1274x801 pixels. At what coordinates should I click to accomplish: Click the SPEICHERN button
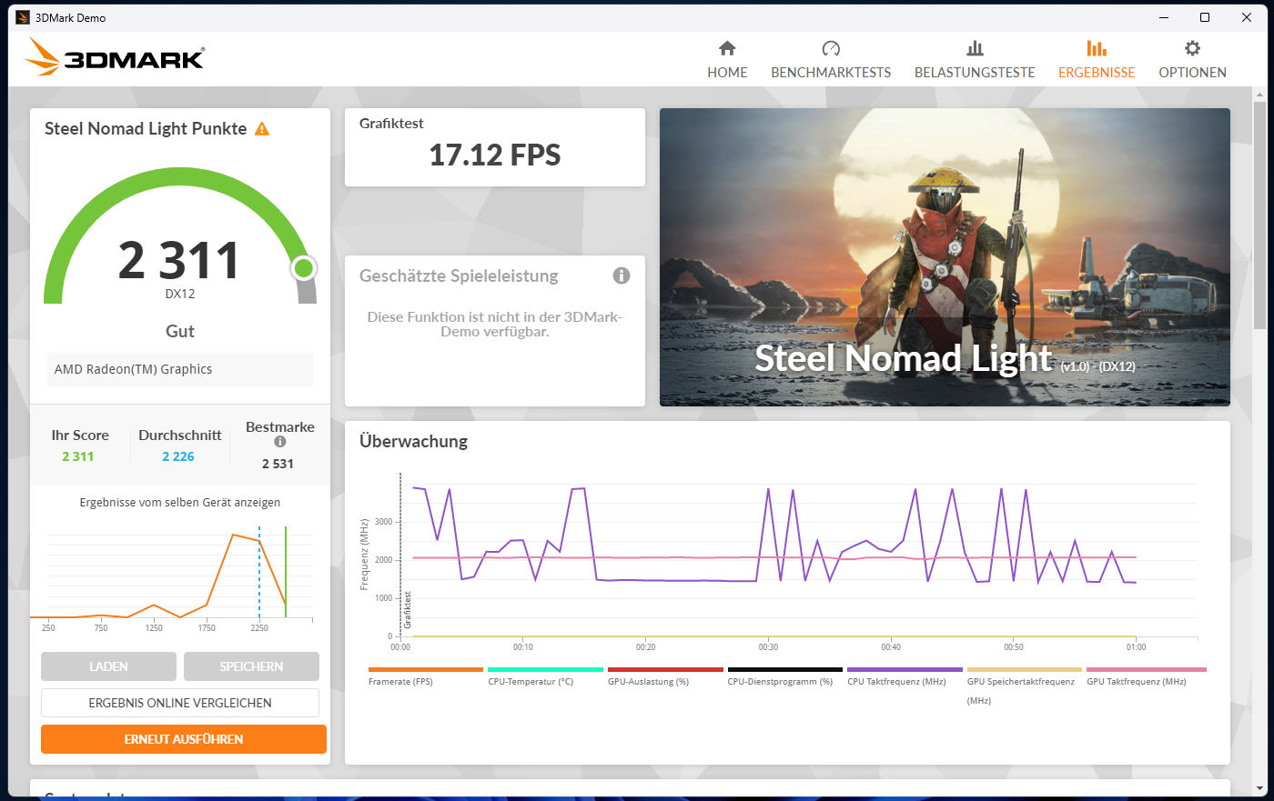pos(251,666)
